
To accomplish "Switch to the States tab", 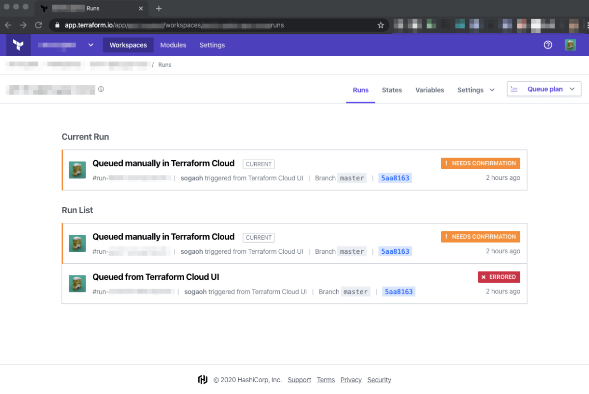I will [x=392, y=90].
